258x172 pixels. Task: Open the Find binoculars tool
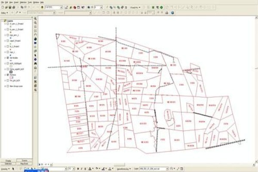(35, 64)
